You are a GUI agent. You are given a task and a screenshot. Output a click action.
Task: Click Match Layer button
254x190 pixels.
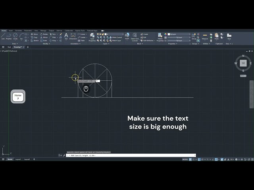click(115, 40)
